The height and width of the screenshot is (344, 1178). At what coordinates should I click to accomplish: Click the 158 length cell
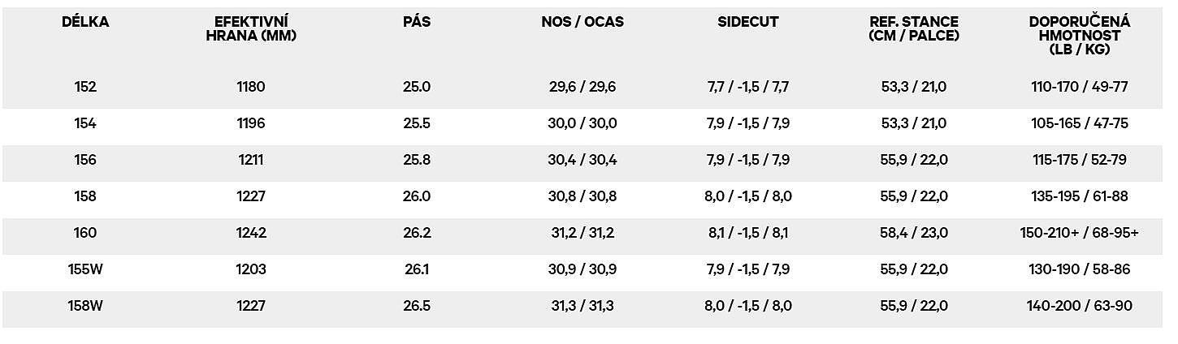pos(85,196)
